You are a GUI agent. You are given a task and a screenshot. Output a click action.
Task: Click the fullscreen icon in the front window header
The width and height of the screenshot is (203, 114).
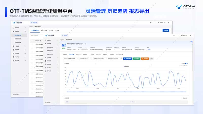pos(177,35)
